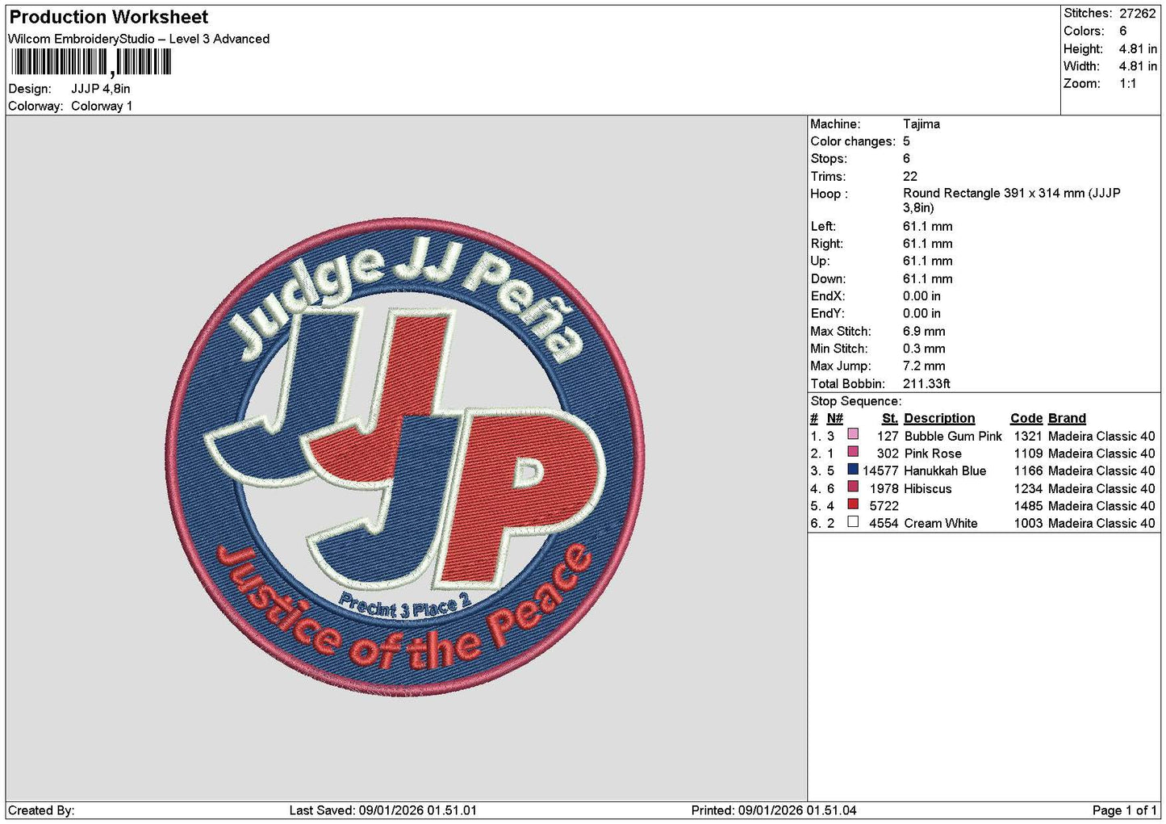The image size is (1166, 824).
Task: Click the 'Hibiscus' description
Action: point(928,488)
